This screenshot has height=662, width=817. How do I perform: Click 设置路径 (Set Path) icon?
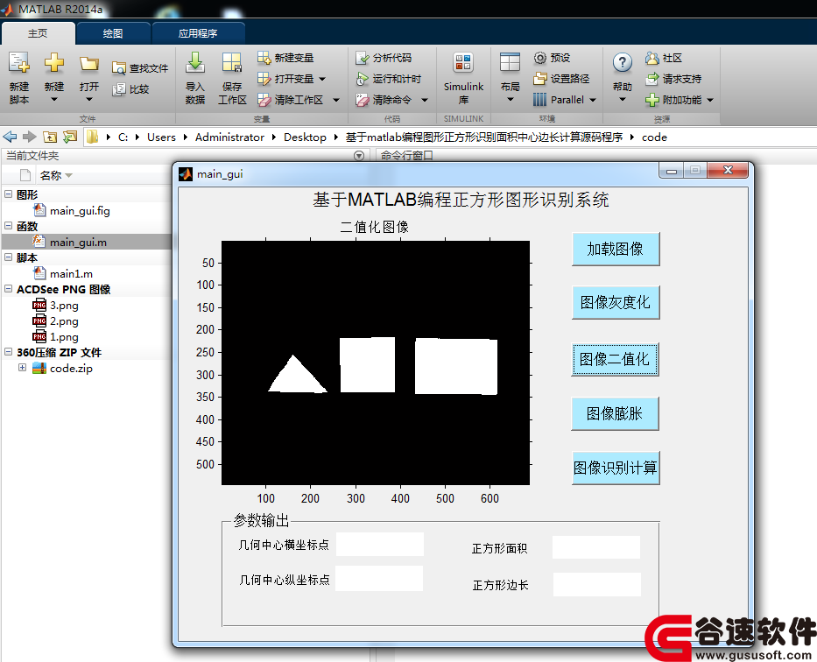click(539, 79)
